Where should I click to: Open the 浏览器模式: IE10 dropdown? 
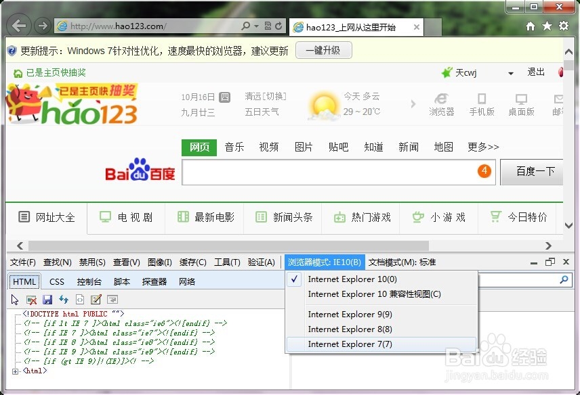coord(325,262)
